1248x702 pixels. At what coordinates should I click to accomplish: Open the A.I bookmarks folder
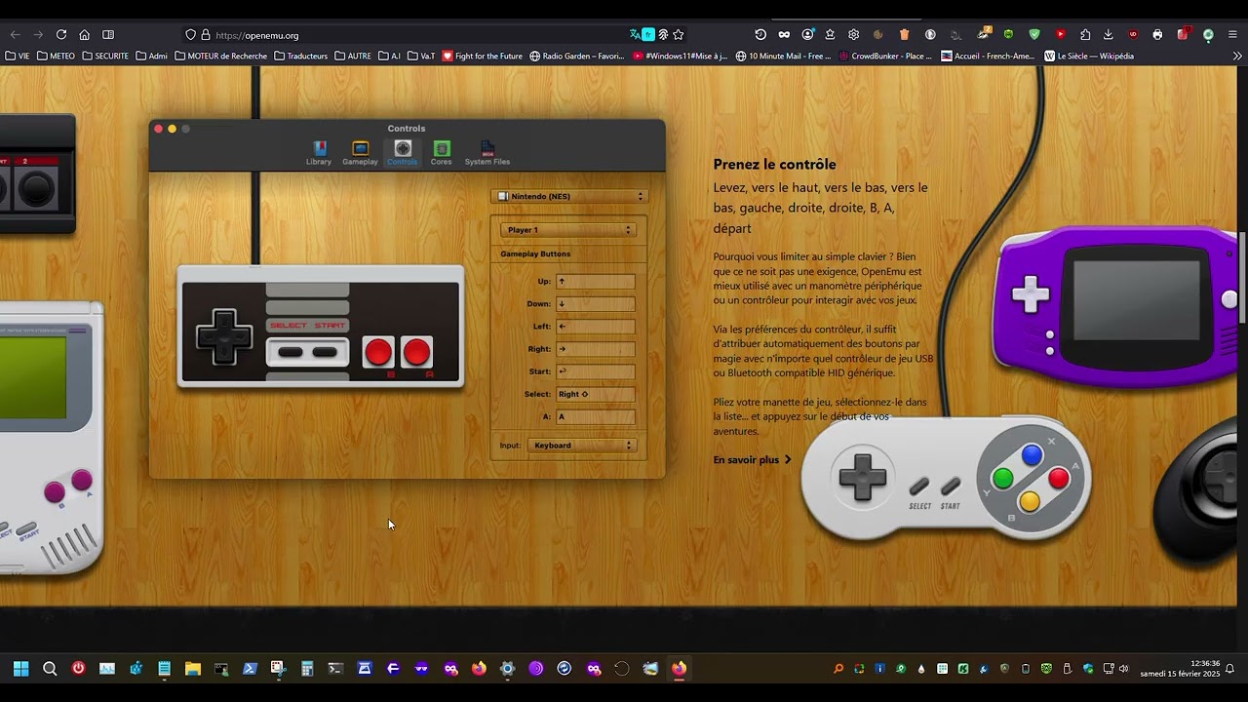(389, 56)
